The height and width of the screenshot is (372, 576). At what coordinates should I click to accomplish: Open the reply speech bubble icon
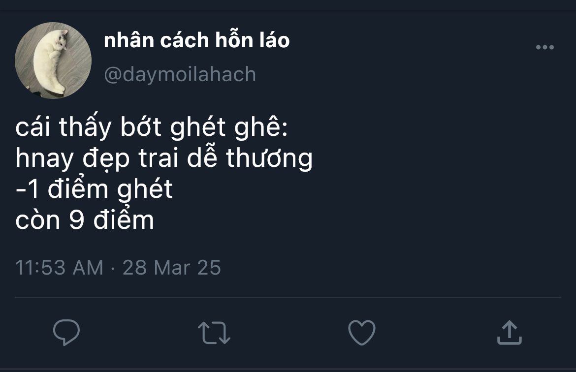[66, 332]
